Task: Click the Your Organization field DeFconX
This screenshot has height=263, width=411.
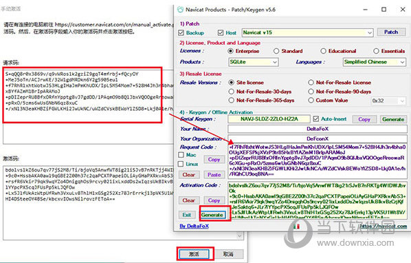Action: tap(318, 139)
